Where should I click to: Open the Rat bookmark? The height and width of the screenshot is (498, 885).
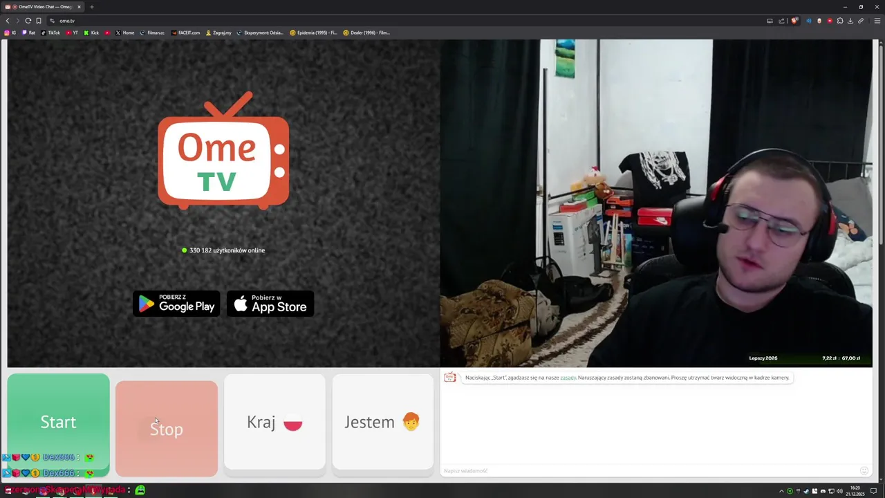click(x=29, y=33)
